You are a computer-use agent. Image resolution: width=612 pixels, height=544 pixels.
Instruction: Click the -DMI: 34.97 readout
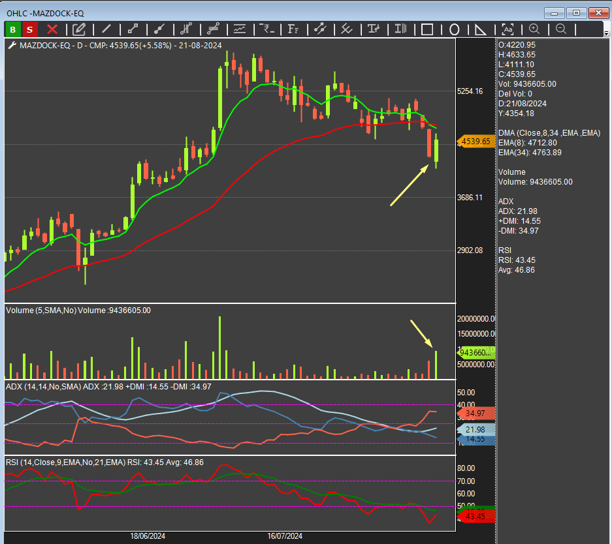coord(519,231)
